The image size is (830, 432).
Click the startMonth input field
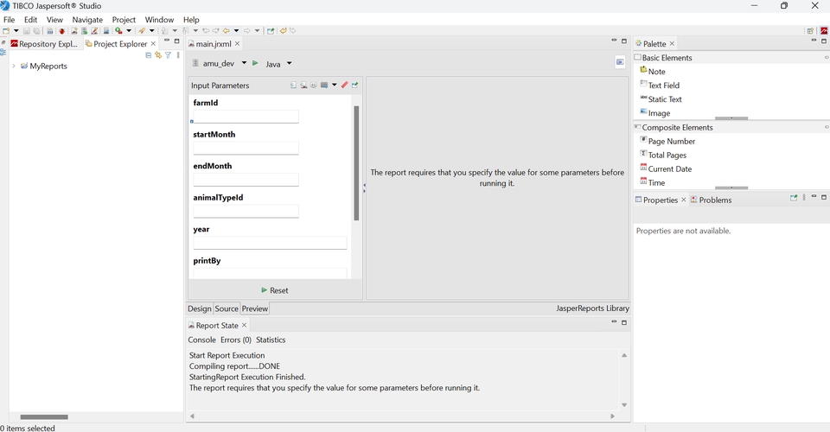click(x=246, y=148)
